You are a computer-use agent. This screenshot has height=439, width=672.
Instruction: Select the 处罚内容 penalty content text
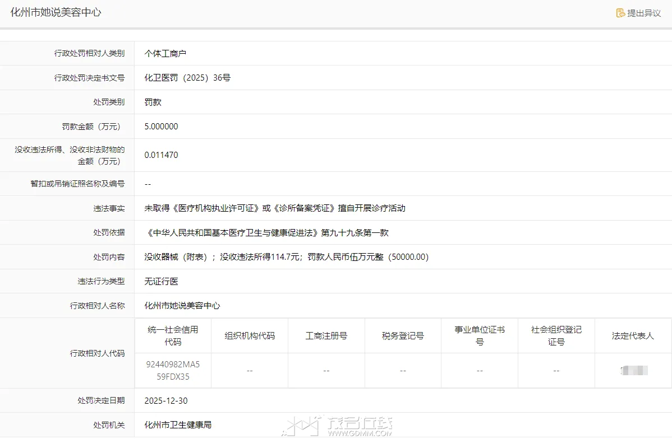pyautogui.click(x=286, y=257)
